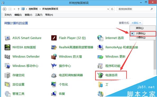Open the 电源选项 link
This screenshot has height=97, width=157.
(x=111, y=75)
